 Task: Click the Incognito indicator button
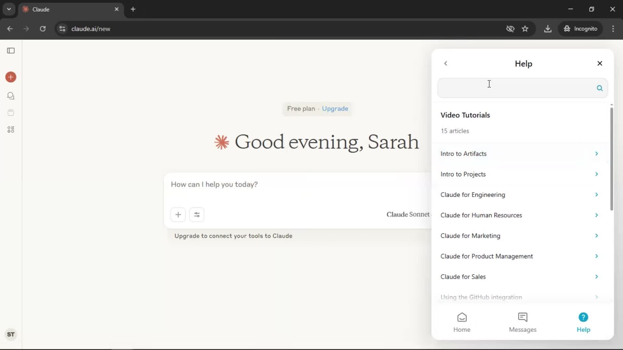tap(580, 29)
